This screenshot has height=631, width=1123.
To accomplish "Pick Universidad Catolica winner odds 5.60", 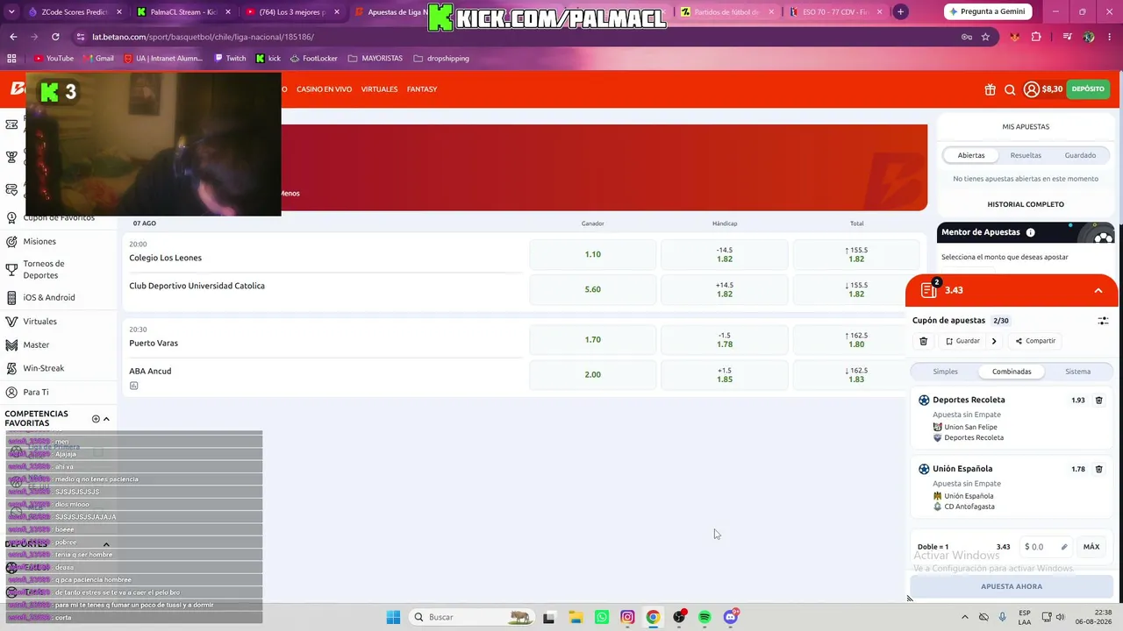I will click(x=593, y=289).
